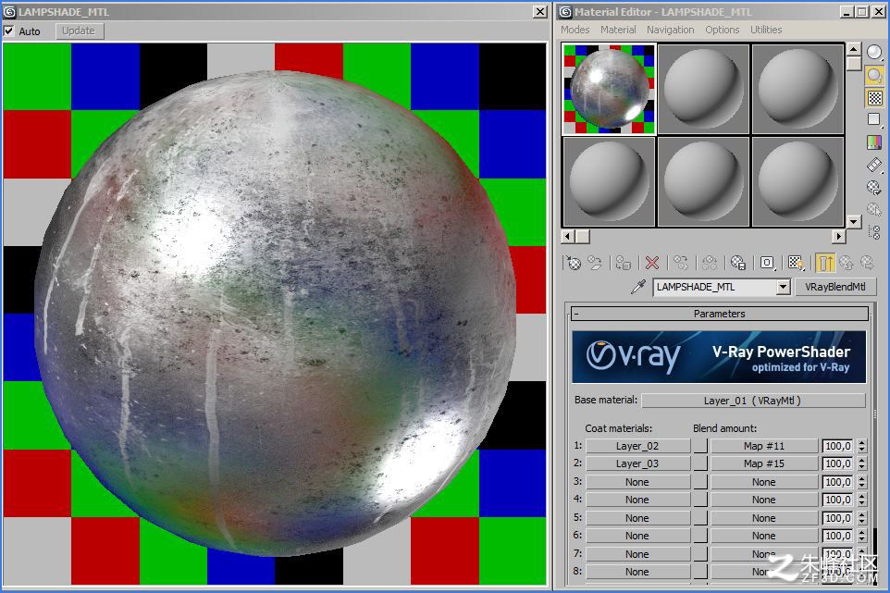
Task: Click Assign Material to Selection icon
Action: (624, 263)
